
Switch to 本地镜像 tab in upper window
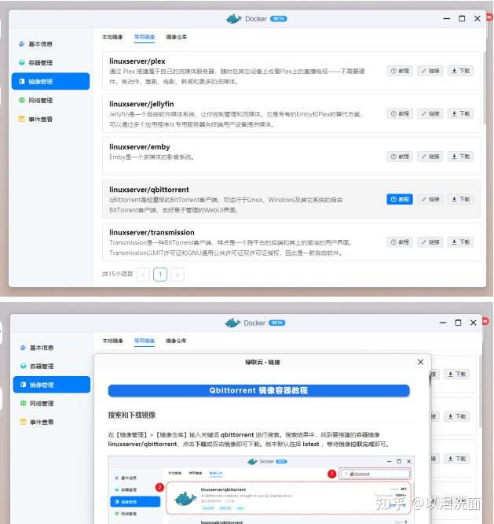[112, 37]
